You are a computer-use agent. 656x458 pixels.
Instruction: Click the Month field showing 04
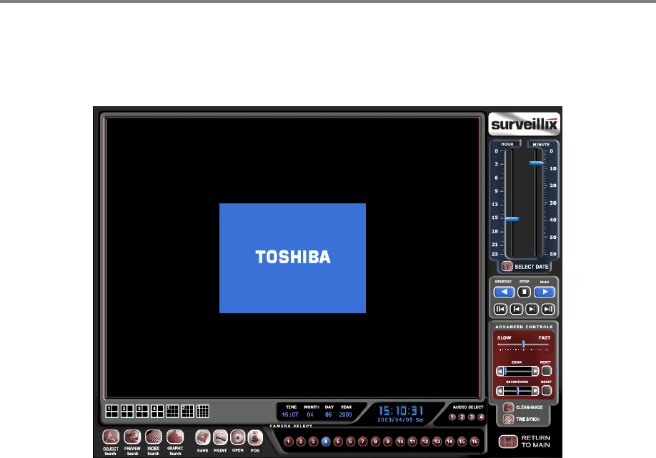(x=310, y=414)
